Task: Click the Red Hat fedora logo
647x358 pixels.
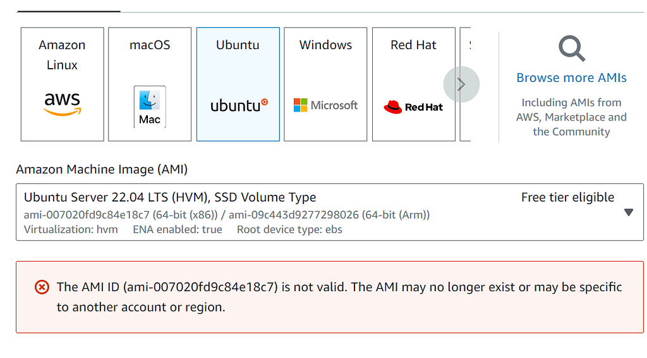Action: click(x=393, y=107)
